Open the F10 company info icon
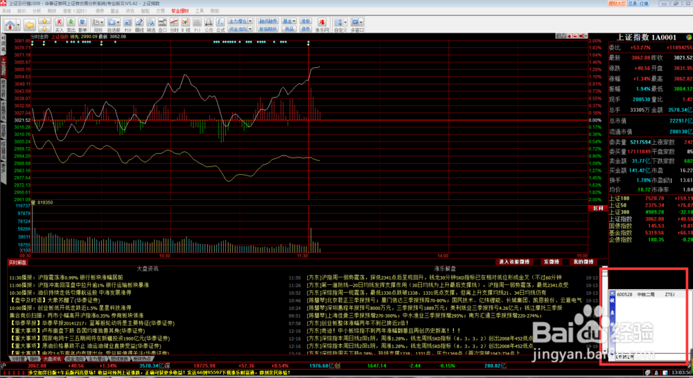 129,25
